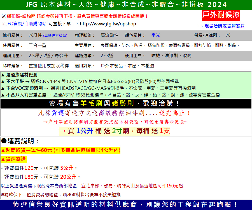Select the value '直接使用或加水稀釋'

tap(49, 66)
